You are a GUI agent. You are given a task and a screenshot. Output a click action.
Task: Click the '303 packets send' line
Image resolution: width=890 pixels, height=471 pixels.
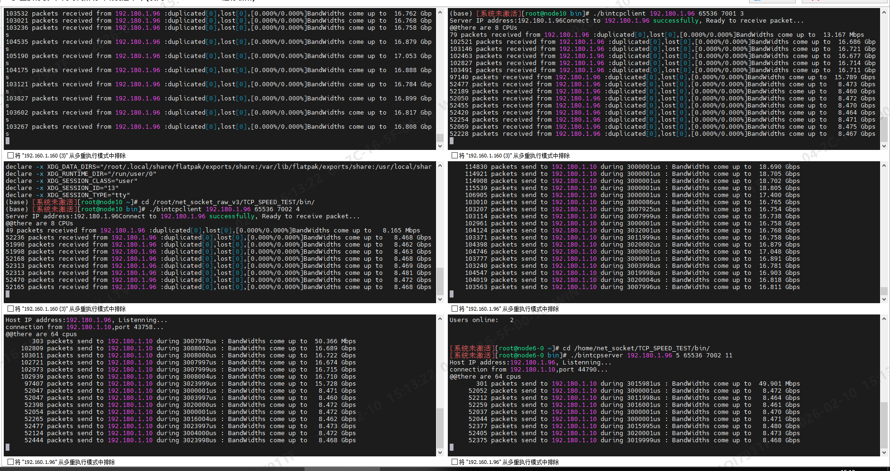click(194, 341)
